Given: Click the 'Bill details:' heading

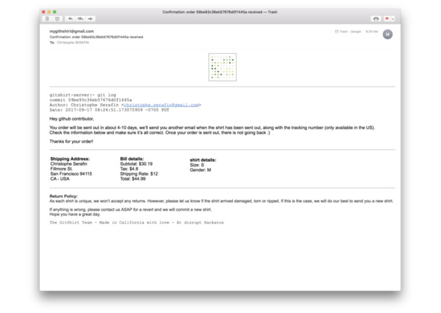Looking at the screenshot, I should (132, 159).
